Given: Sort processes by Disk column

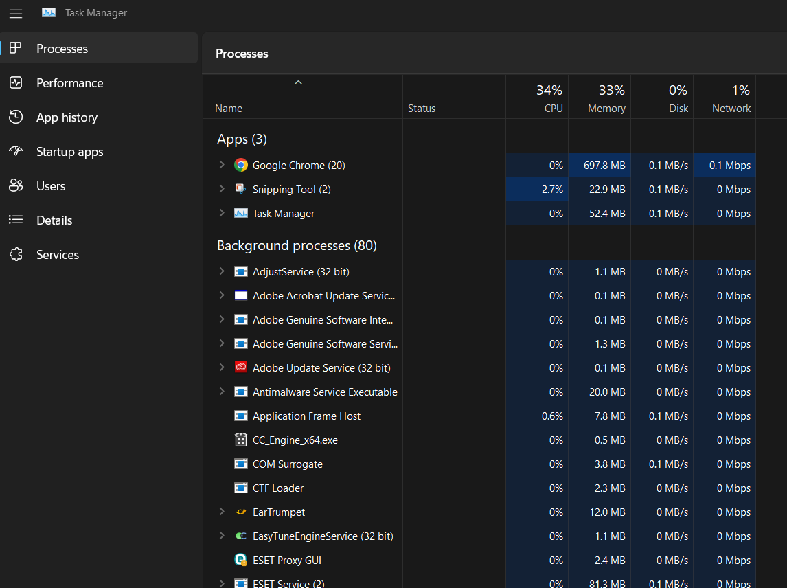Looking at the screenshot, I should [662, 98].
